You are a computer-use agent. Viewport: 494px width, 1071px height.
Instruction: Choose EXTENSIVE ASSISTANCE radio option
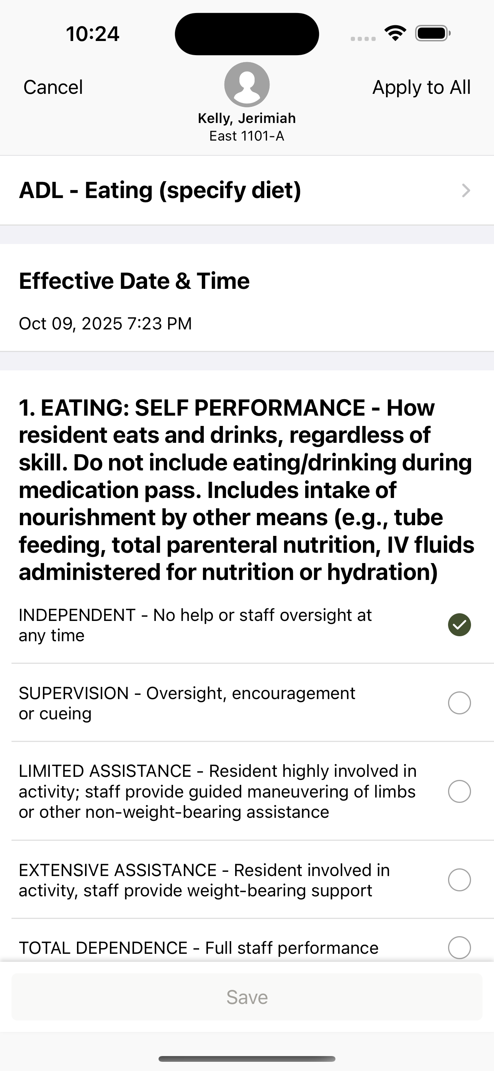460,880
